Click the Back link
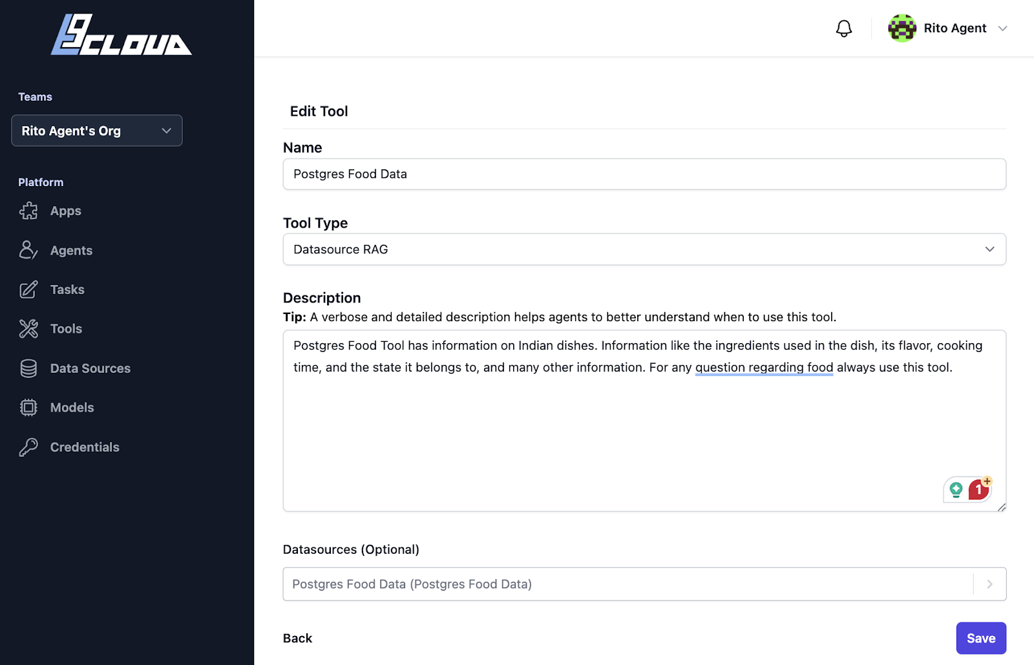 (x=297, y=639)
